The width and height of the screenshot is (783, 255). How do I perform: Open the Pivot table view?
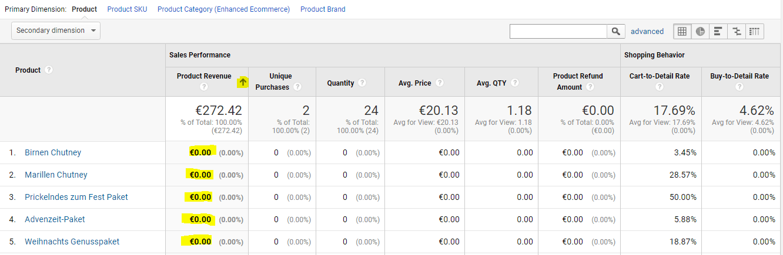[x=755, y=32]
